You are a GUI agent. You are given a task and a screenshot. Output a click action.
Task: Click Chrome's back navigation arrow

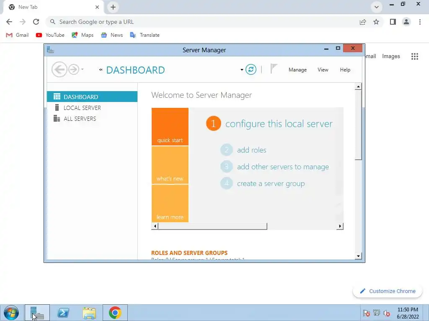[x=9, y=22]
